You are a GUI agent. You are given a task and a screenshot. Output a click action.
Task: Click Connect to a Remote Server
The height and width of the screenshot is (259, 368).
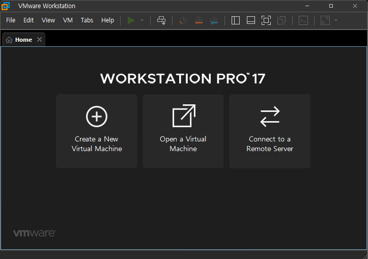[270, 131]
